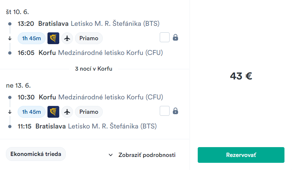292x170 pixels.
Task: Click down arrow beside outbound flight duration
Action: (10, 38)
